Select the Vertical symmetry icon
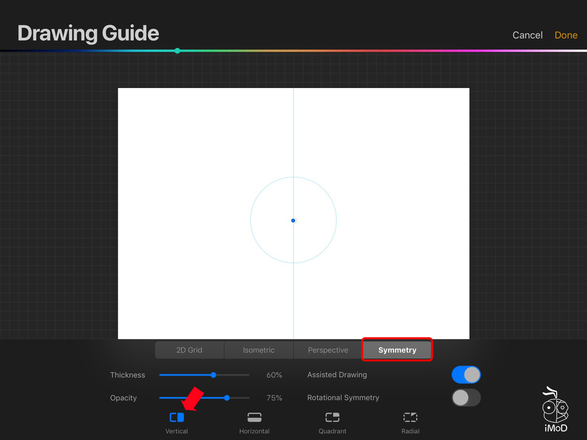 pyautogui.click(x=177, y=417)
